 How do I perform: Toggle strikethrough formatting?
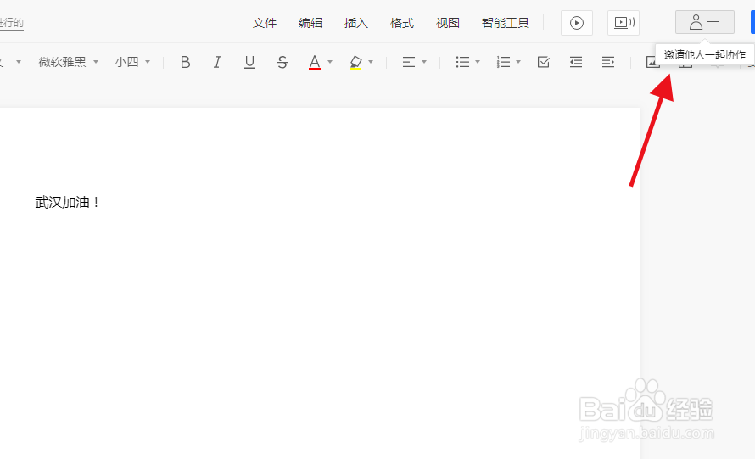click(282, 62)
